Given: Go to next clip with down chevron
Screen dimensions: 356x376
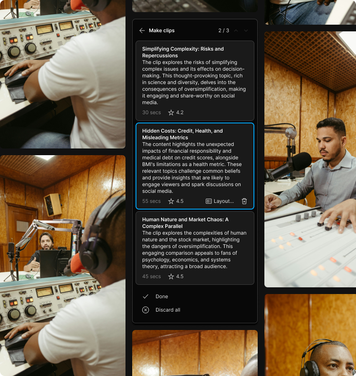Looking at the screenshot, I should tap(246, 31).
